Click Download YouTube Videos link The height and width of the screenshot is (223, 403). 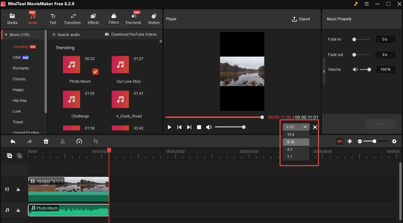coord(131,34)
